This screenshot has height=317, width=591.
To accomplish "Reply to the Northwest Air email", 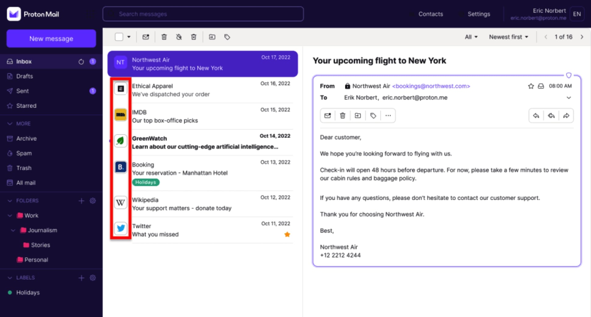I will pos(536,115).
